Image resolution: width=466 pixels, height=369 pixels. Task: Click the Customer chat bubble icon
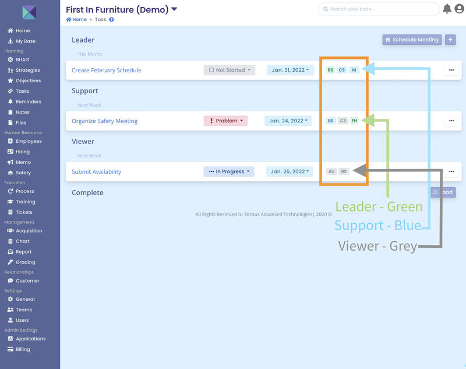(10, 280)
